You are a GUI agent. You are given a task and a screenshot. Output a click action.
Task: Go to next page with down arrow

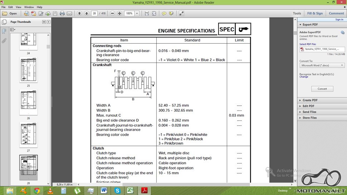pos(87,14)
